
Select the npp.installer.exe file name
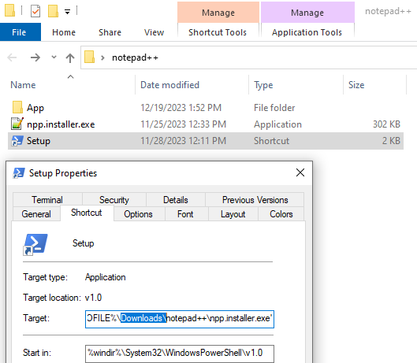61,124
